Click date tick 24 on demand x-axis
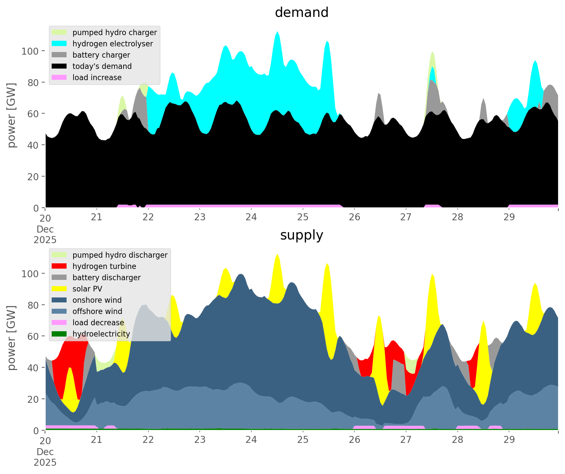This screenshot has width=565, height=474. (251, 217)
